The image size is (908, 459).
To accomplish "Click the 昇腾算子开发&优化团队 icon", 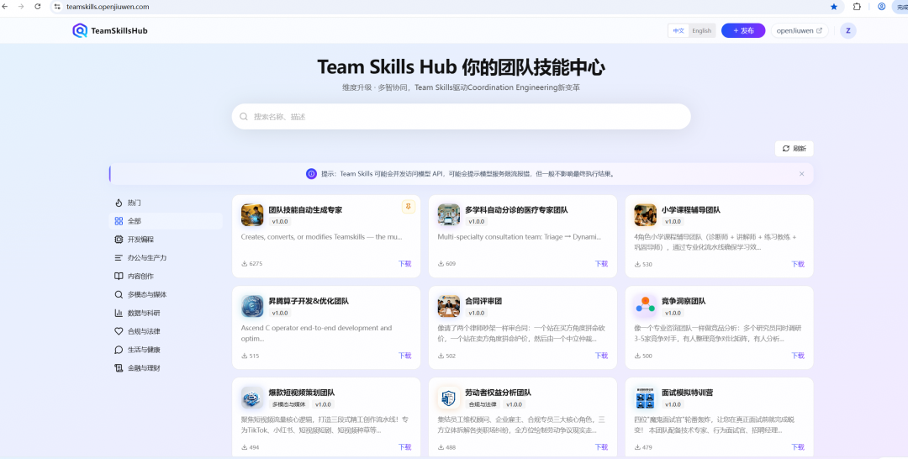I will pyautogui.click(x=252, y=306).
